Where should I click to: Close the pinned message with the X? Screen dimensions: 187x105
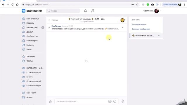pyautogui.click(x=122, y=27)
